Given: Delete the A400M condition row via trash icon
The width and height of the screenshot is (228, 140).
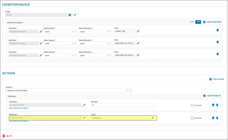Looking at the screenshot, I should 217,30.
